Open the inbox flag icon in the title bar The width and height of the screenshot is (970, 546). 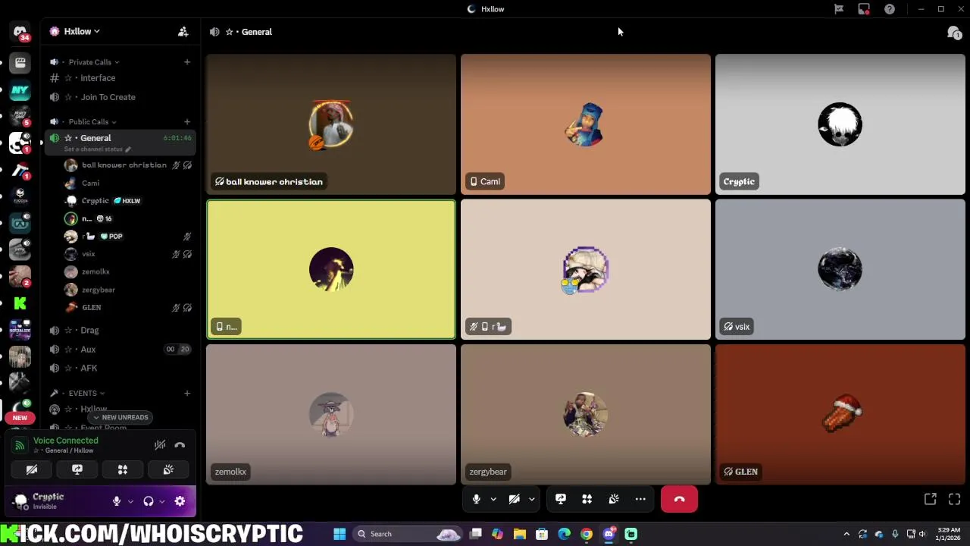click(x=839, y=9)
